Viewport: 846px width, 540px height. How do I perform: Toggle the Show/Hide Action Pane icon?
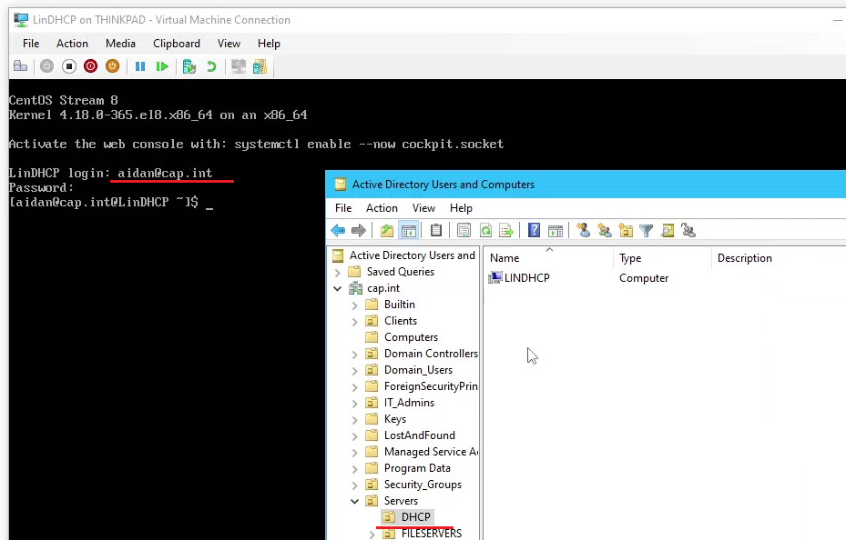tap(556, 230)
